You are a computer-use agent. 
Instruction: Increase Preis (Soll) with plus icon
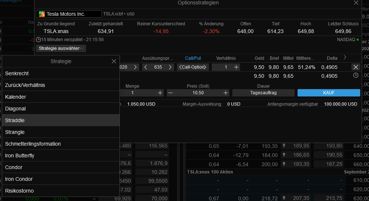(226, 93)
